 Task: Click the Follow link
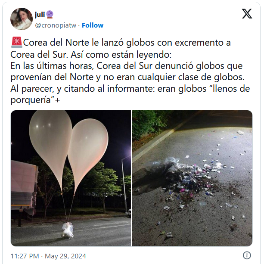[93, 25]
